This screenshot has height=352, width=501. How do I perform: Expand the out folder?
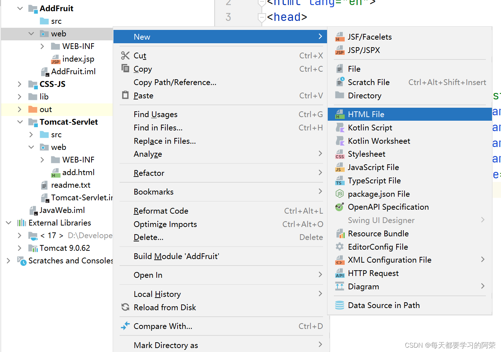[20, 109]
